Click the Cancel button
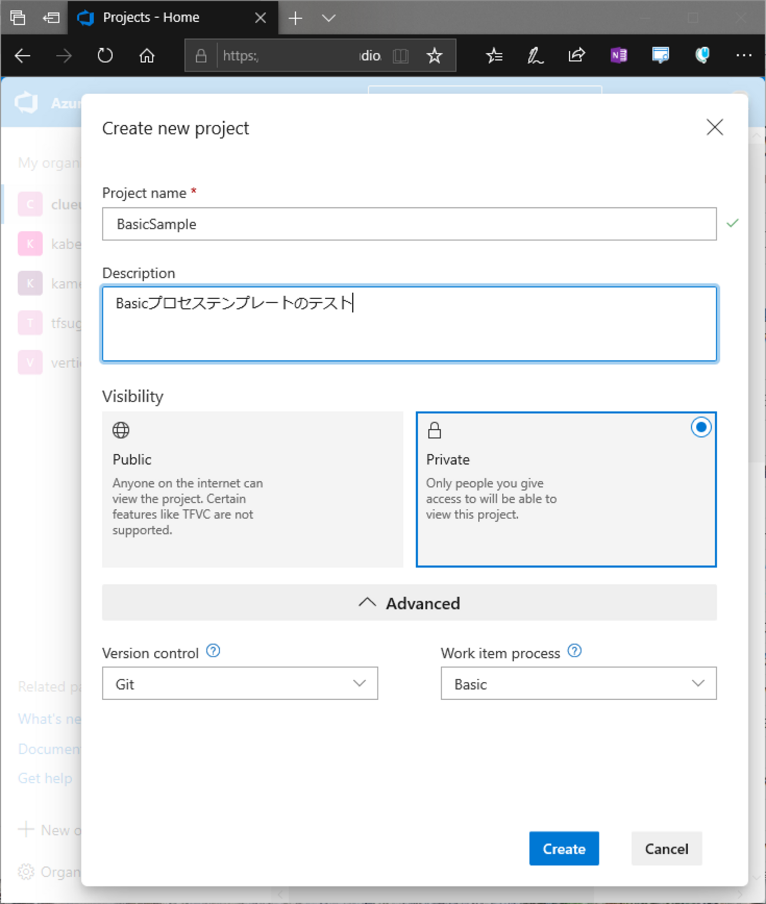This screenshot has height=904, width=766. click(x=666, y=849)
